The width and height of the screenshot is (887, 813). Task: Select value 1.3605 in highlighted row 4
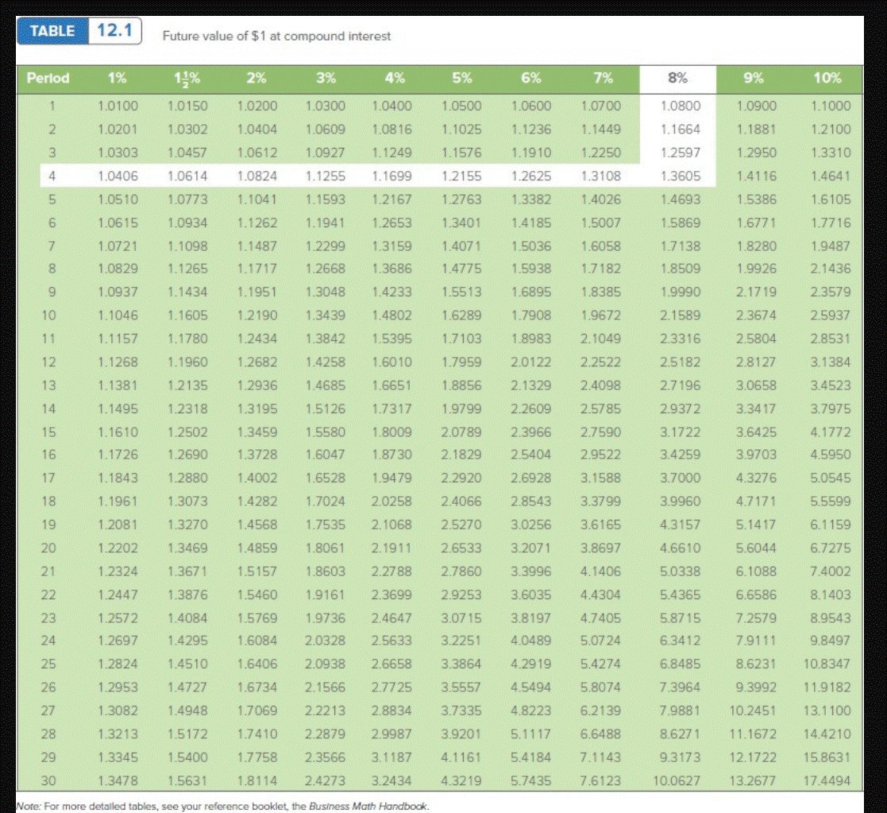tap(681, 176)
